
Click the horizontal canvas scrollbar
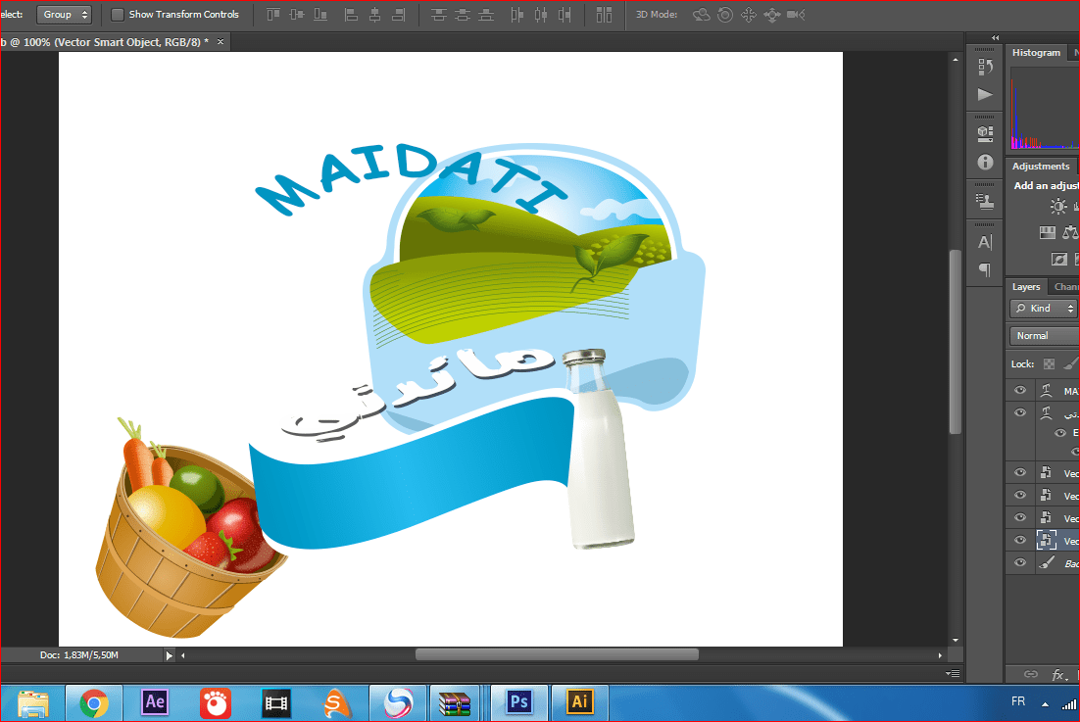(557, 654)
